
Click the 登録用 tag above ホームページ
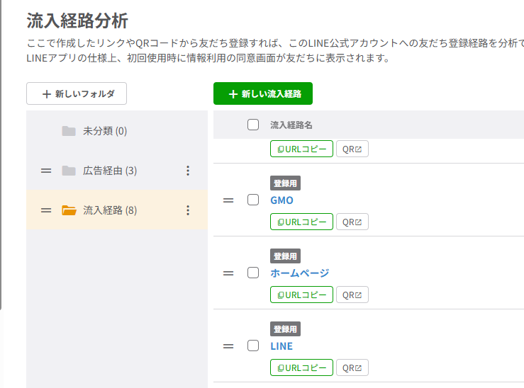point(285,256)
